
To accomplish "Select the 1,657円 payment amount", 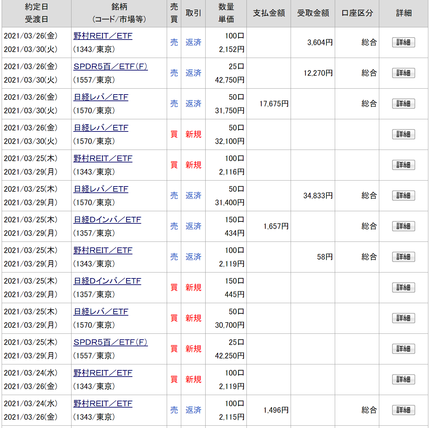I will (276, 226).
